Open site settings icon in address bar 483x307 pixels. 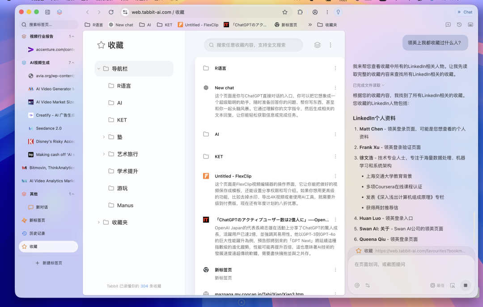point(125,12)
